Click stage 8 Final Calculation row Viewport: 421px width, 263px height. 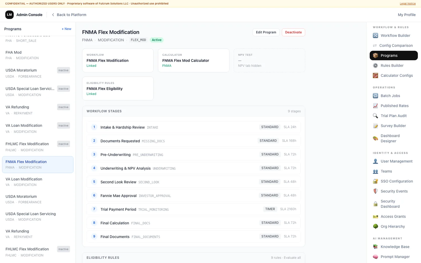[x=194, y=223]
